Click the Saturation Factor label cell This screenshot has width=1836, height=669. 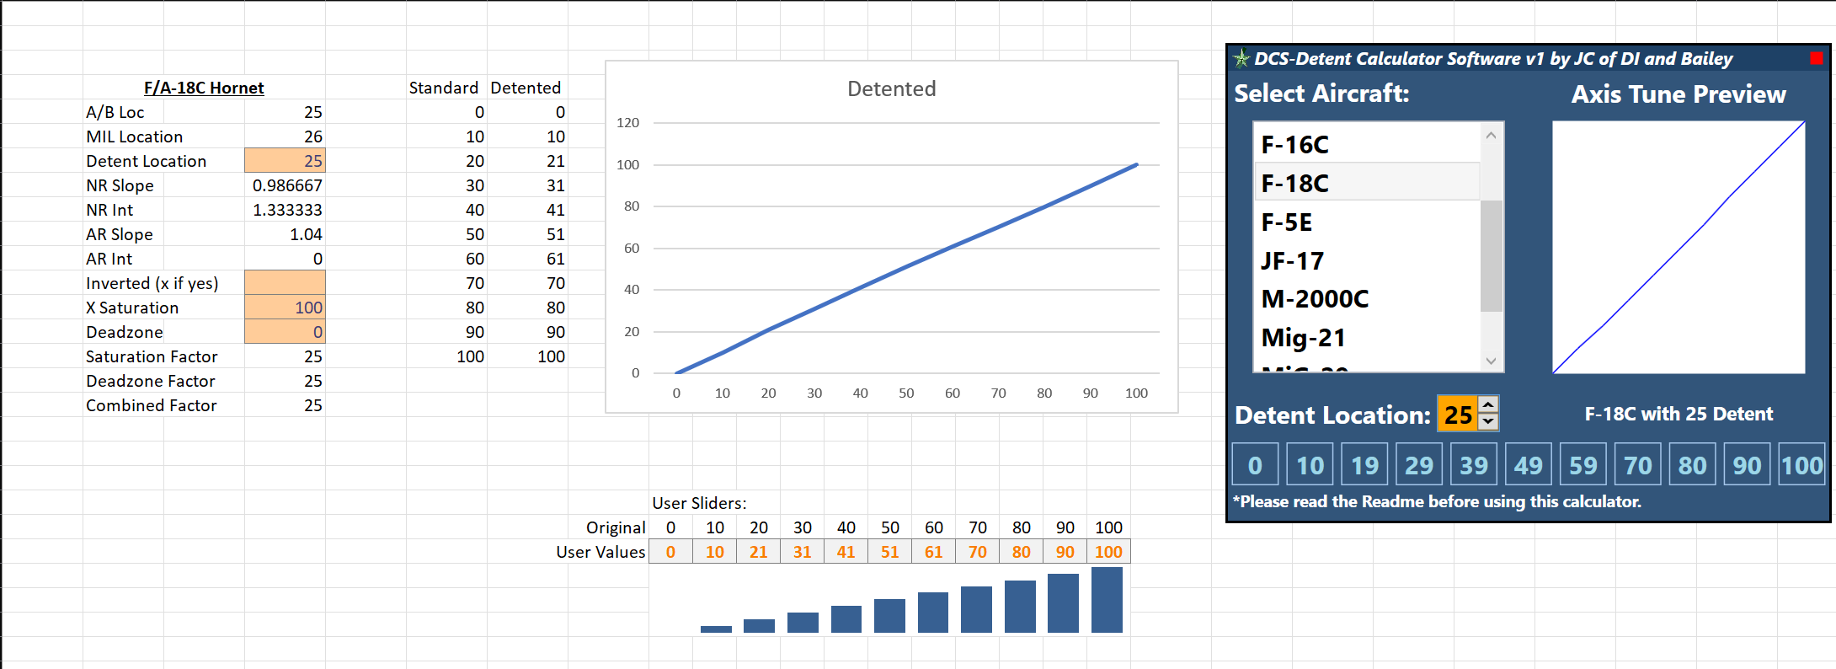152,356
